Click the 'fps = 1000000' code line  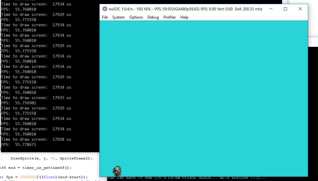point(44,177)
